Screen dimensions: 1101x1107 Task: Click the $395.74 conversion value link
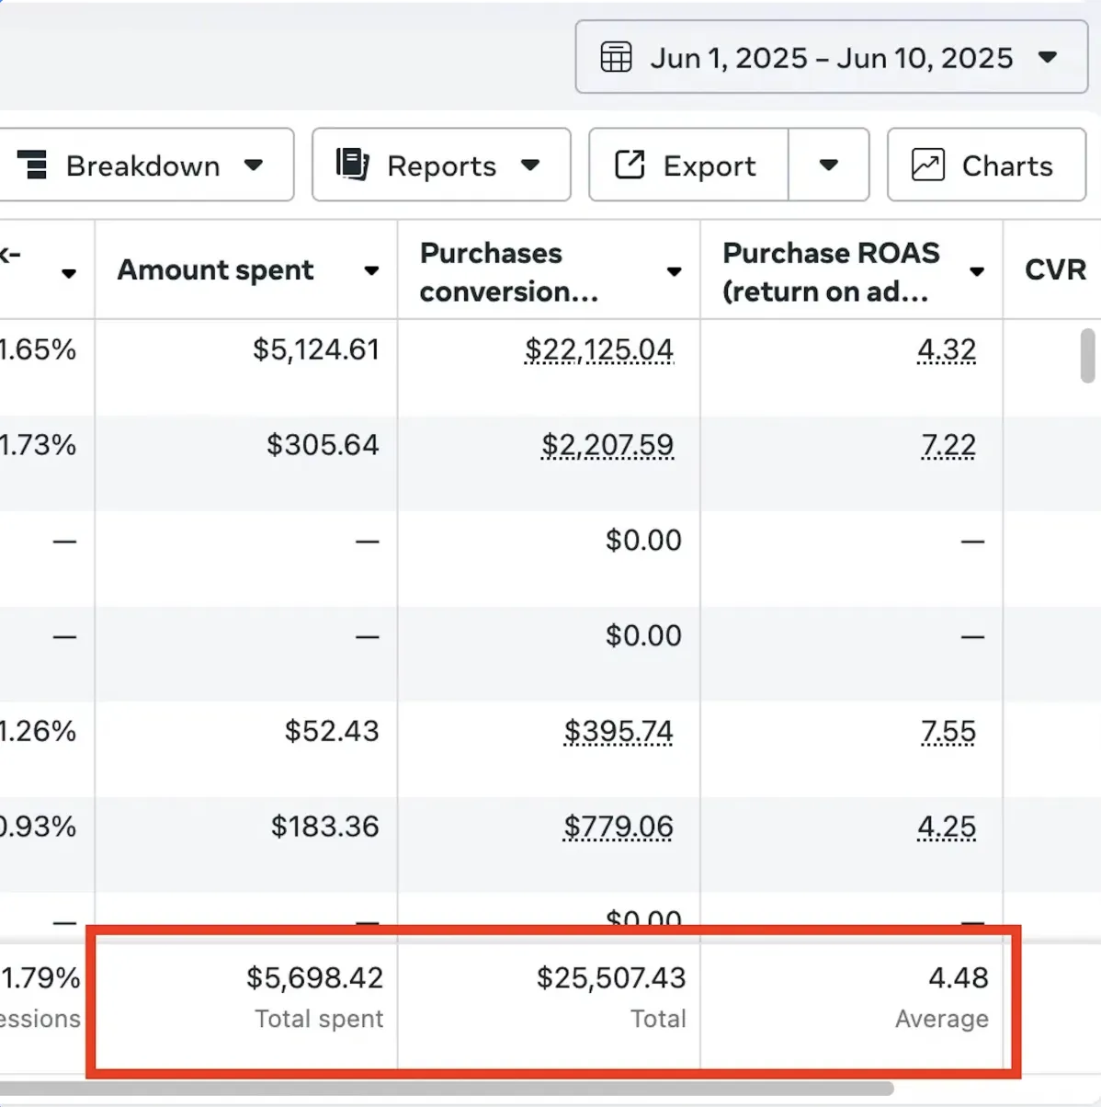619,732
